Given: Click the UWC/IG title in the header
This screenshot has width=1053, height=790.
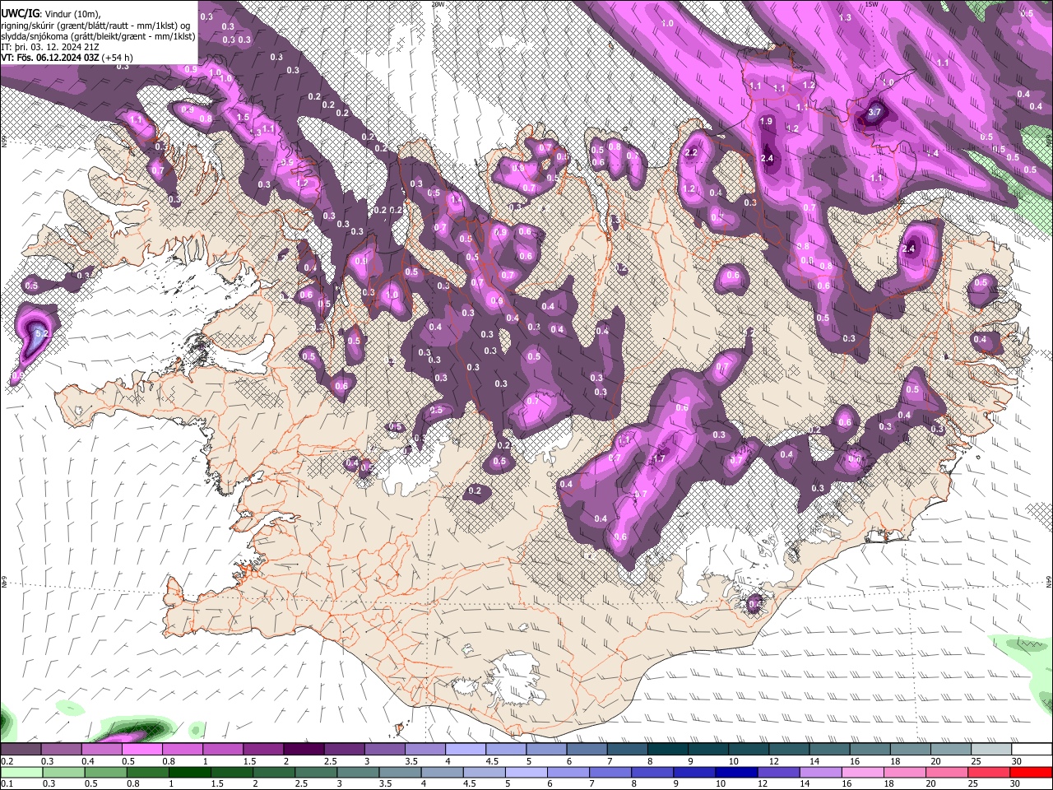Looking at the screenshot, I should coord(20,14).
